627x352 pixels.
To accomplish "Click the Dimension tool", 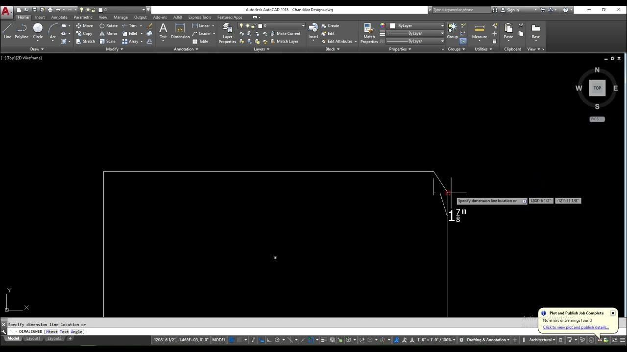I will (x=180, y=31).
